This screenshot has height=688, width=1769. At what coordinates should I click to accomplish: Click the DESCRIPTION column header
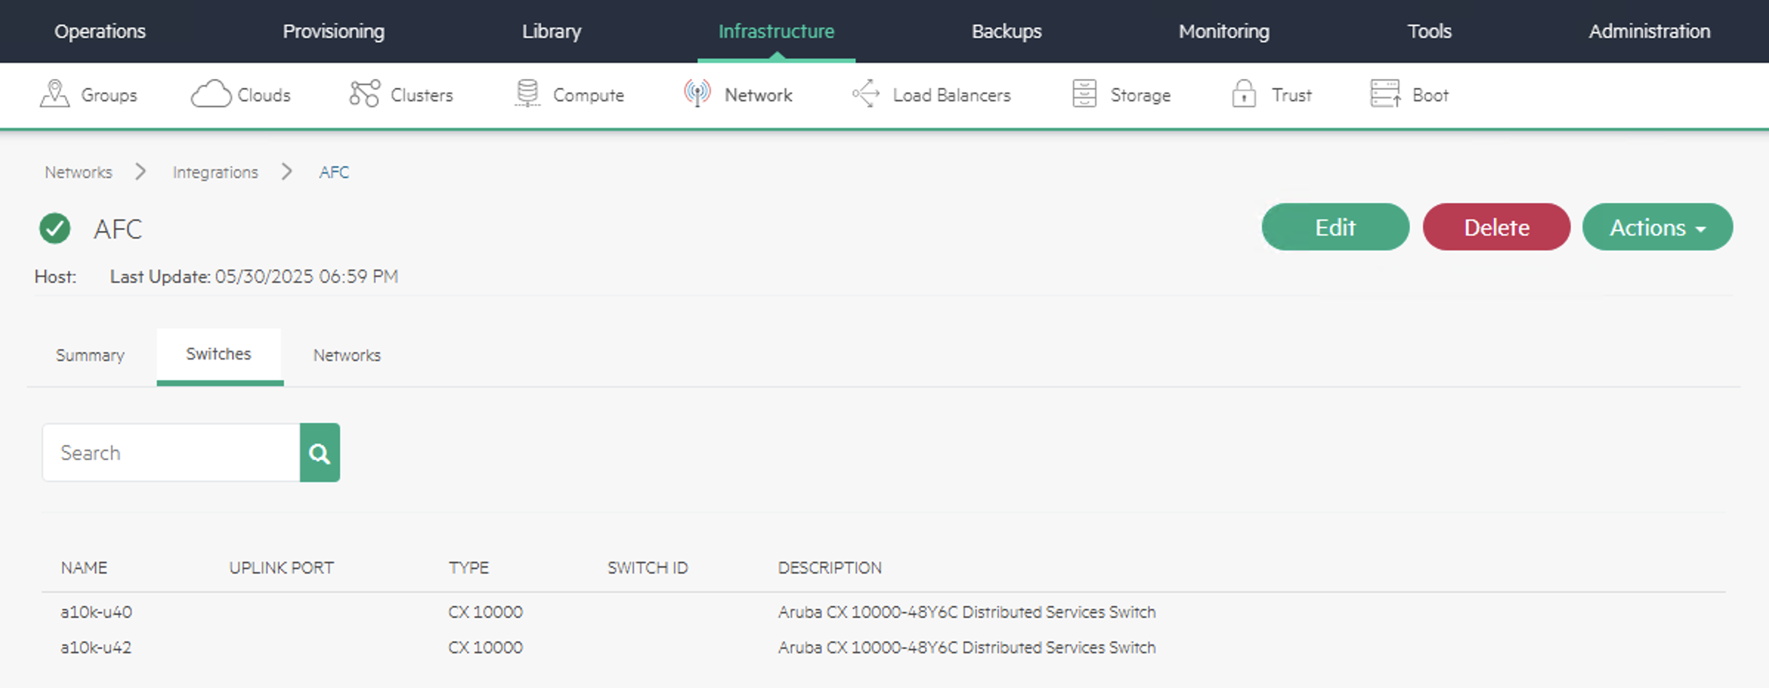(x=829, y=568)
